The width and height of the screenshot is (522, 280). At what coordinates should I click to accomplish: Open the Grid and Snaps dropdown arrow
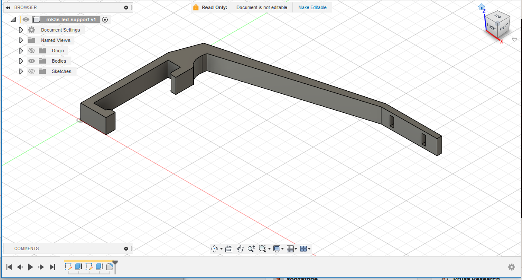(296, 249)
